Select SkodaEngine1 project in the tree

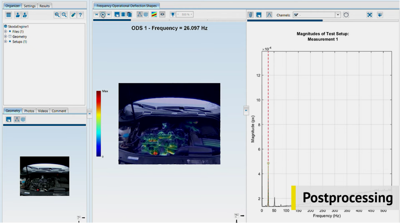pos(18,26)
